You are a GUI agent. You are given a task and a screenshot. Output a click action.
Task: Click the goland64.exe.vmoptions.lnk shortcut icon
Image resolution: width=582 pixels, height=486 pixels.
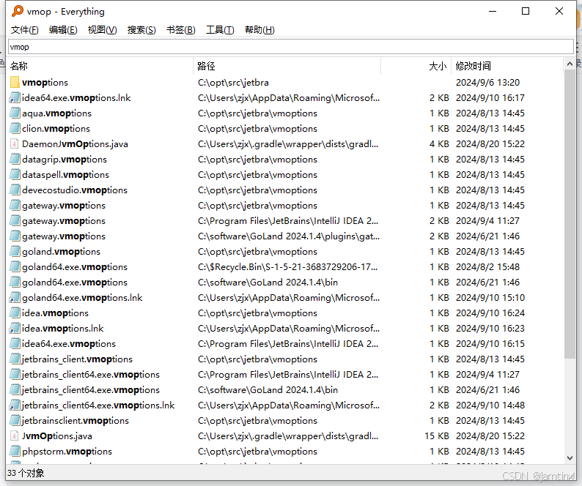pyautogui.click(x=15, y=298)
